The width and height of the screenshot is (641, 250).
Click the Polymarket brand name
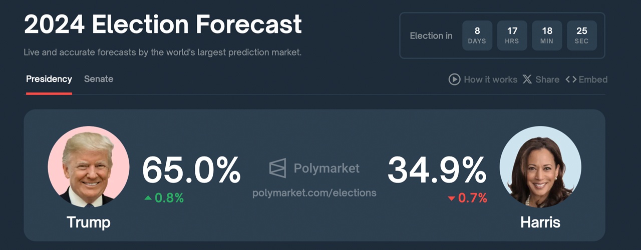327,168
